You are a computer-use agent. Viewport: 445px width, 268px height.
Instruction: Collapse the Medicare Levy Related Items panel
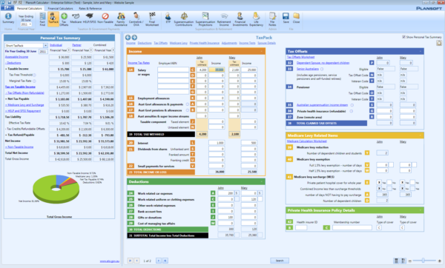pos(421,135)
